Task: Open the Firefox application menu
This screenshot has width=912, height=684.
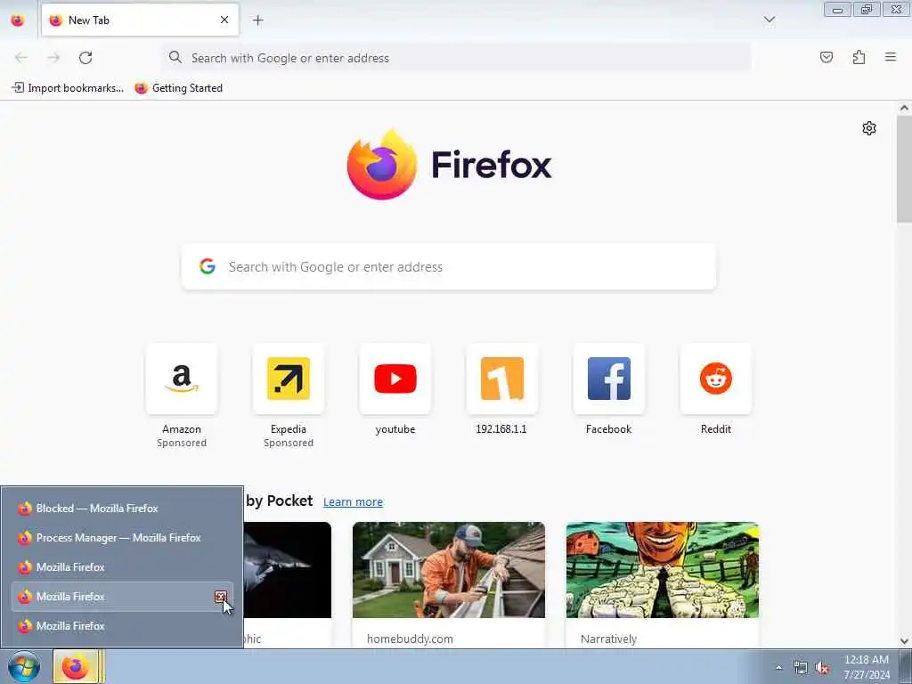Action: coord(891,57)
